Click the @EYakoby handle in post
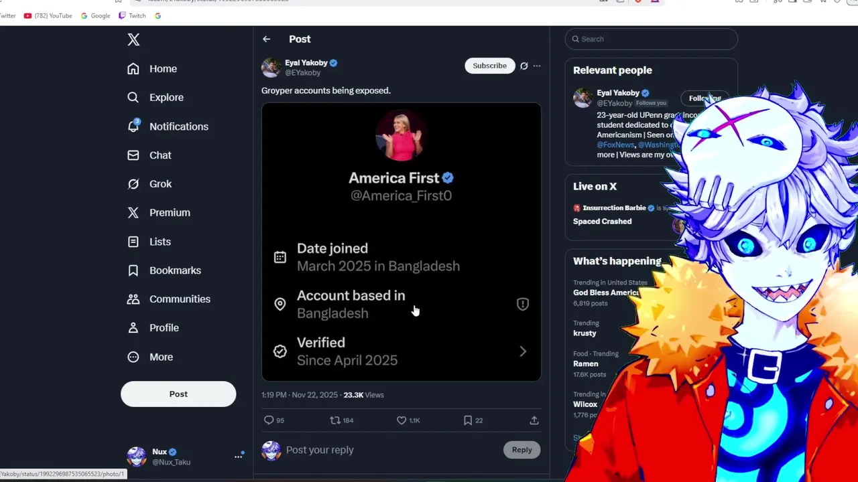 (303, 73)
